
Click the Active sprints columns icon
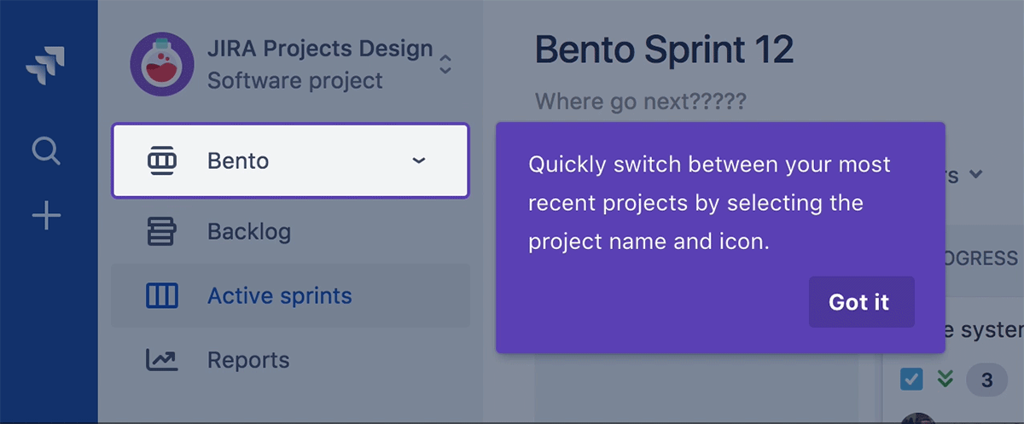pos(162,296)
